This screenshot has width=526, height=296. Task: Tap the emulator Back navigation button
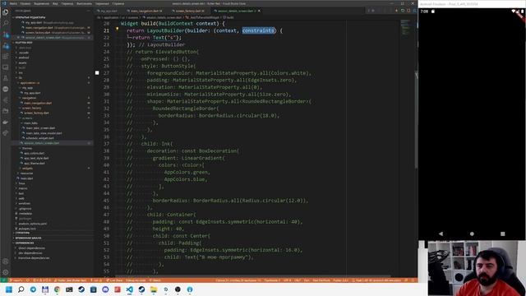pyautogui.click(x=441, y=234)
